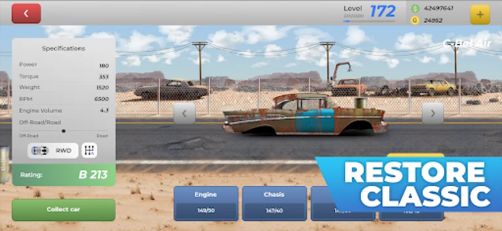Click the Level 172 progress indicator
This screenshot has width=502, height=231.
pos(369,12)
